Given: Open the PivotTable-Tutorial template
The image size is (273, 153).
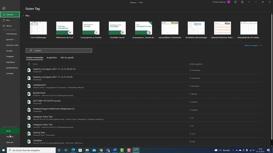Looking at the screenshot, I should coord(117,30).
